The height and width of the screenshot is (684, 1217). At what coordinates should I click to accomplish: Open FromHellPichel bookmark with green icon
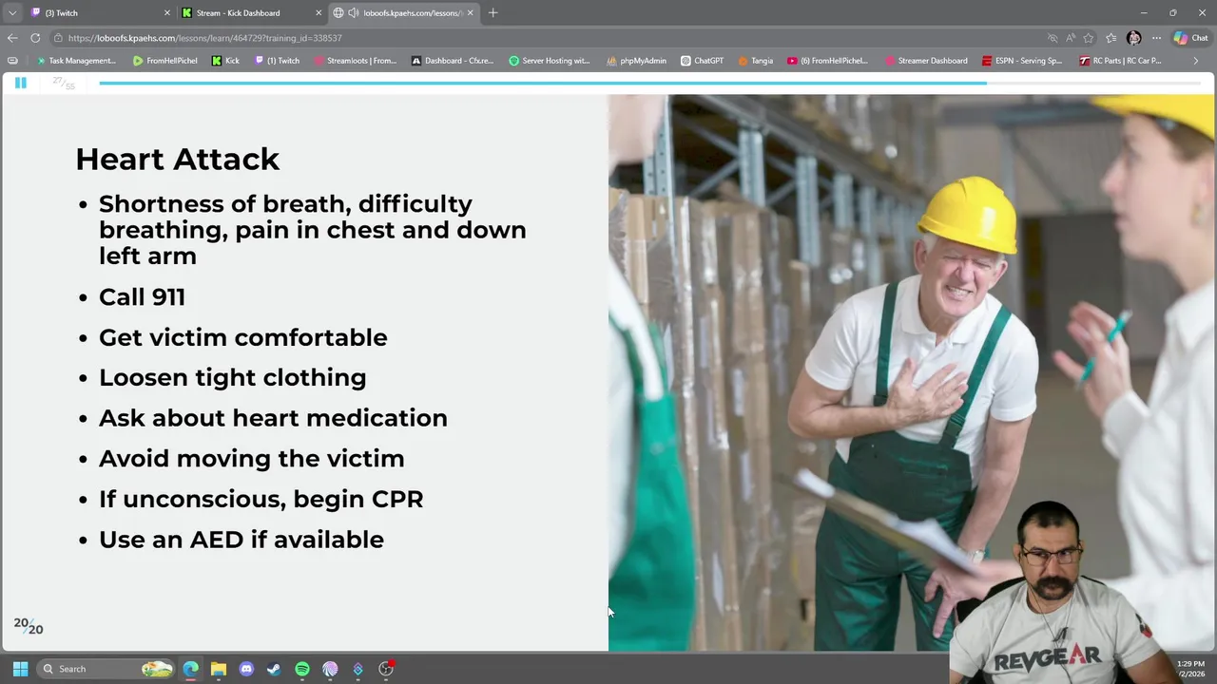click(165, 61)
